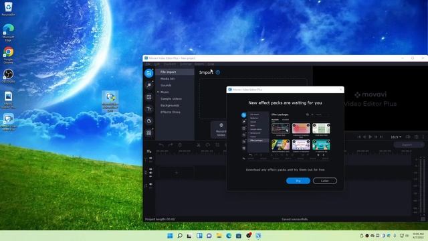Click the taskbar clock and date
Image resolution: width=428 pixels, height=241 pixels.
pos(418,236)
